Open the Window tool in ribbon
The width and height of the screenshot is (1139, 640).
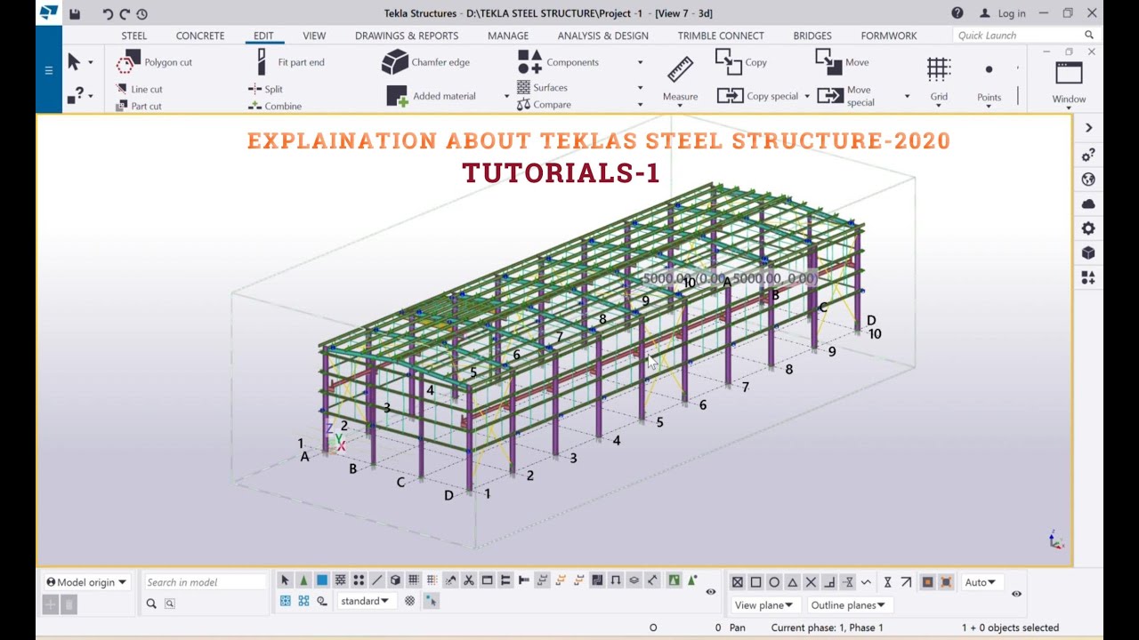tap(1069, 83)
